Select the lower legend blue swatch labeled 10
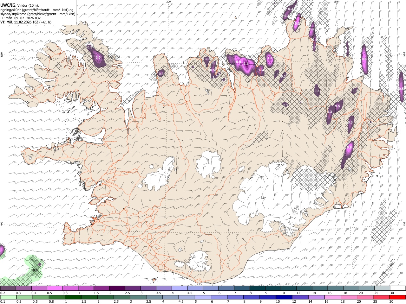This screenshot has height=304, width=406. tap(284, 297)
